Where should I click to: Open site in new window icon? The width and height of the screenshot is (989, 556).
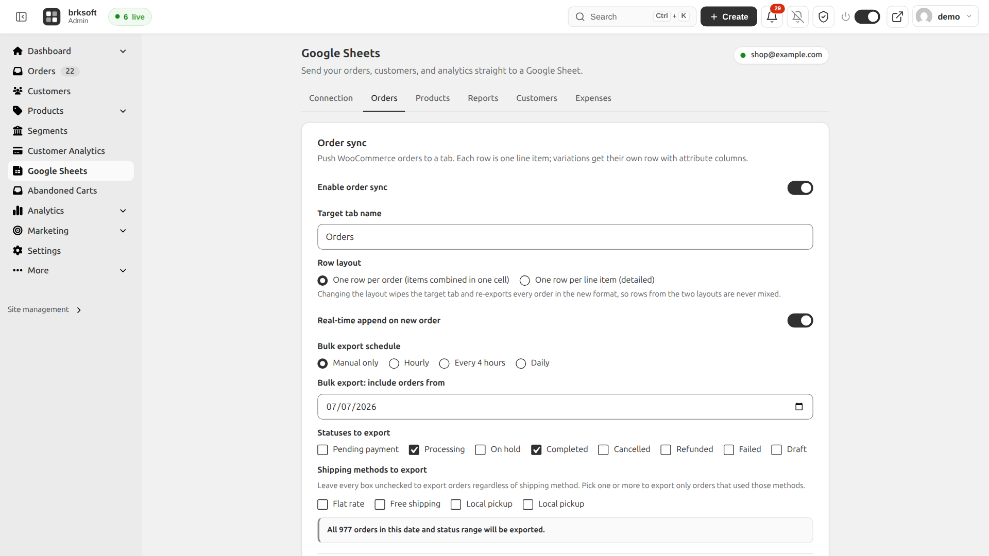tap(897, 17)
